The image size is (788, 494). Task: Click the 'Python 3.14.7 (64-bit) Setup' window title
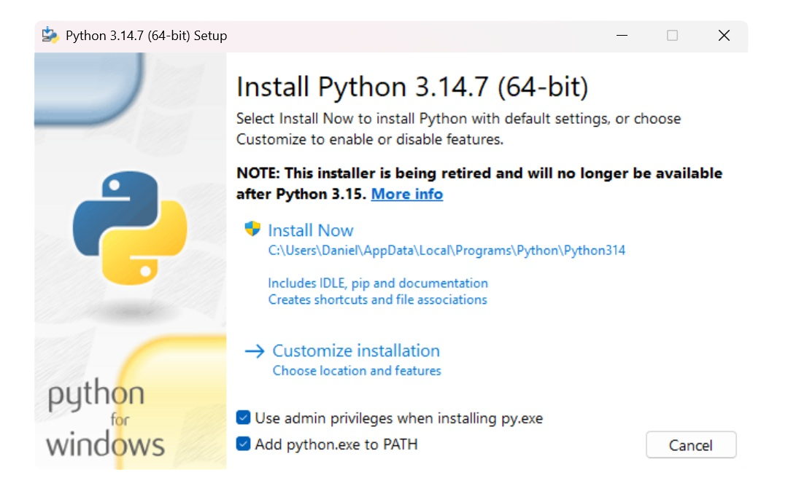(146, 36)
